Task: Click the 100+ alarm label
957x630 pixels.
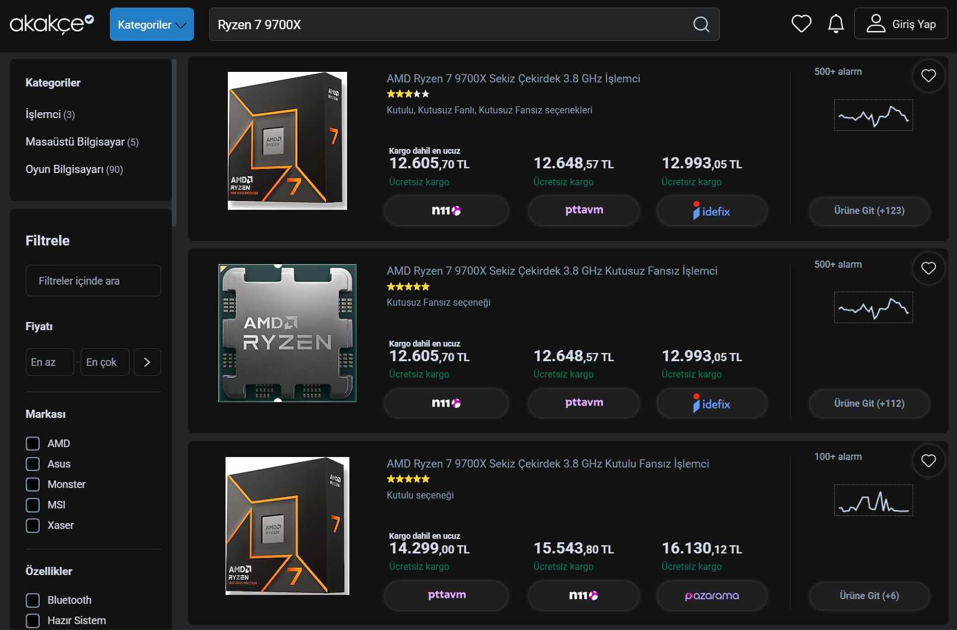Action: (838, 456)
